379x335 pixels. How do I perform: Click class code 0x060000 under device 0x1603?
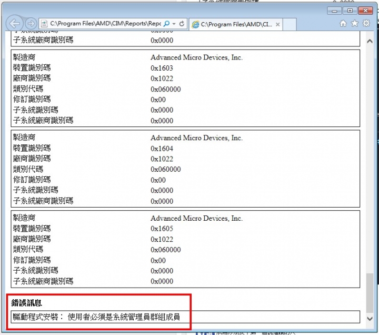point(166,89)
